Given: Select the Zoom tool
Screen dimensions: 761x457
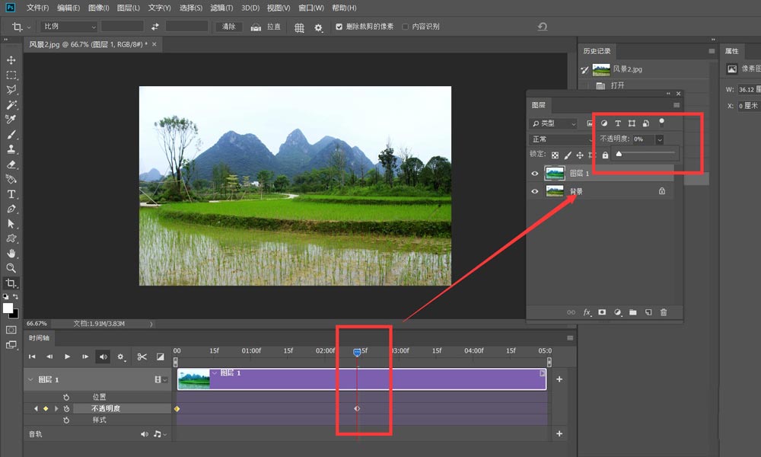Looking at the screenshot, I should click(11, 268).
